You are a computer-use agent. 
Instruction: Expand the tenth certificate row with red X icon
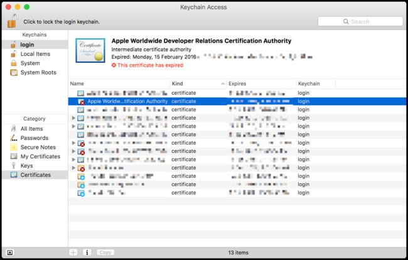click(73, 168)
